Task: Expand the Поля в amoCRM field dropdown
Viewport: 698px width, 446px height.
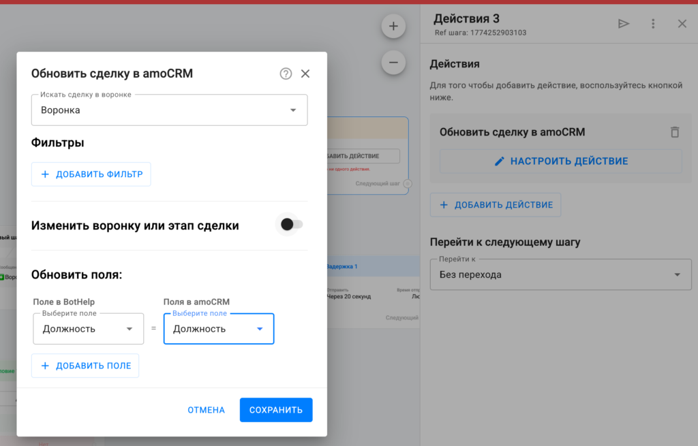Action: (x=219, y=329)
